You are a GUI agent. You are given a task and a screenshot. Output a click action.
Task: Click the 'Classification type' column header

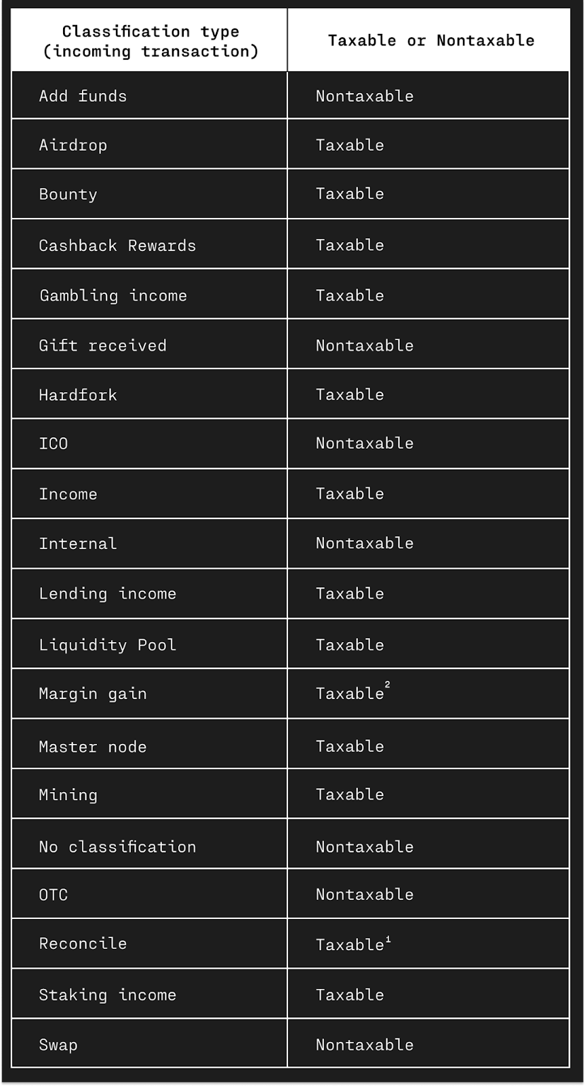pos(150,41)
